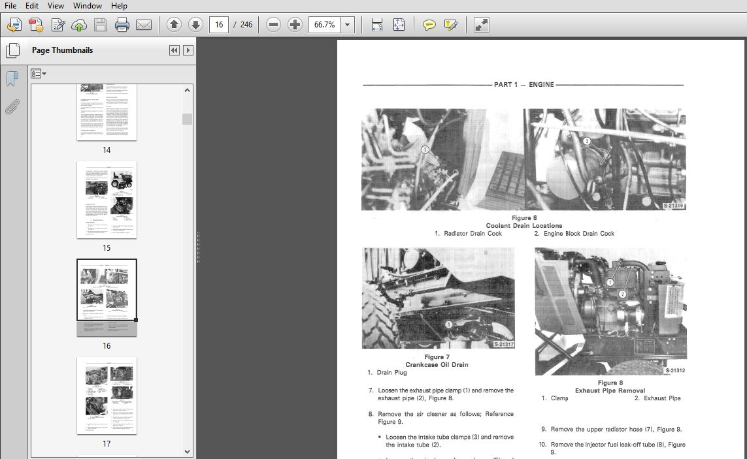The height and width of the screenshot is (459, 747).
Task: Send file by email envelope icon
Action: coord(144,25)
